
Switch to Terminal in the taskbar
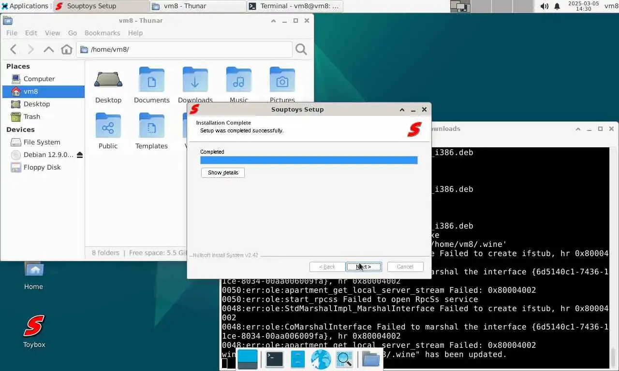tap(295, 6)
